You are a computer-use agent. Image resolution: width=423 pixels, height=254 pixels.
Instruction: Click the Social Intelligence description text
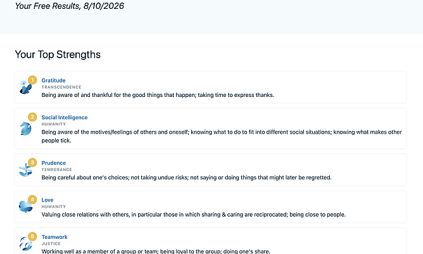click(x=222, y=136)
